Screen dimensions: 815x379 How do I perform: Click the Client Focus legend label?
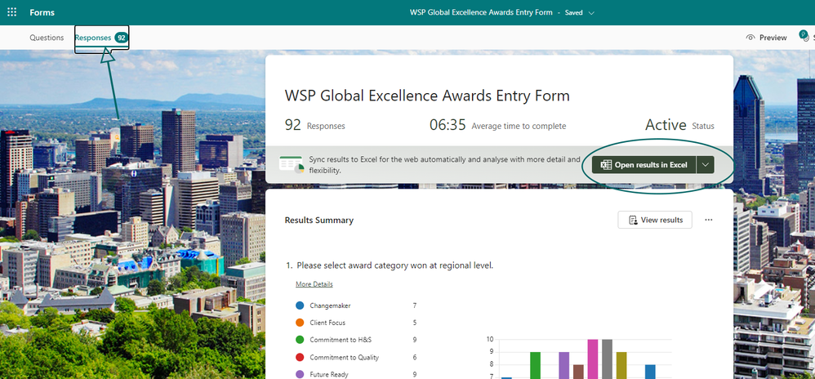tap(327, 323)
